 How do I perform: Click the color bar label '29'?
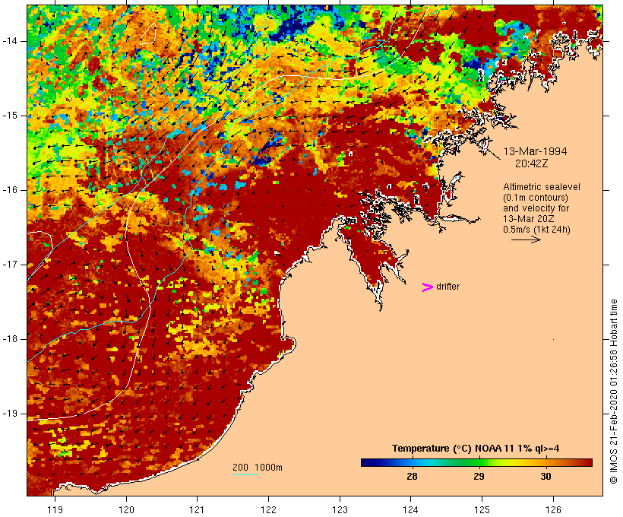click(x=479, y=476)
